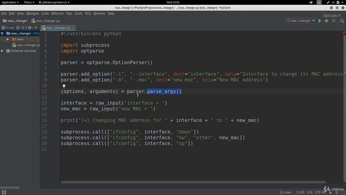Open the Window menu

[x=99, y=14]
